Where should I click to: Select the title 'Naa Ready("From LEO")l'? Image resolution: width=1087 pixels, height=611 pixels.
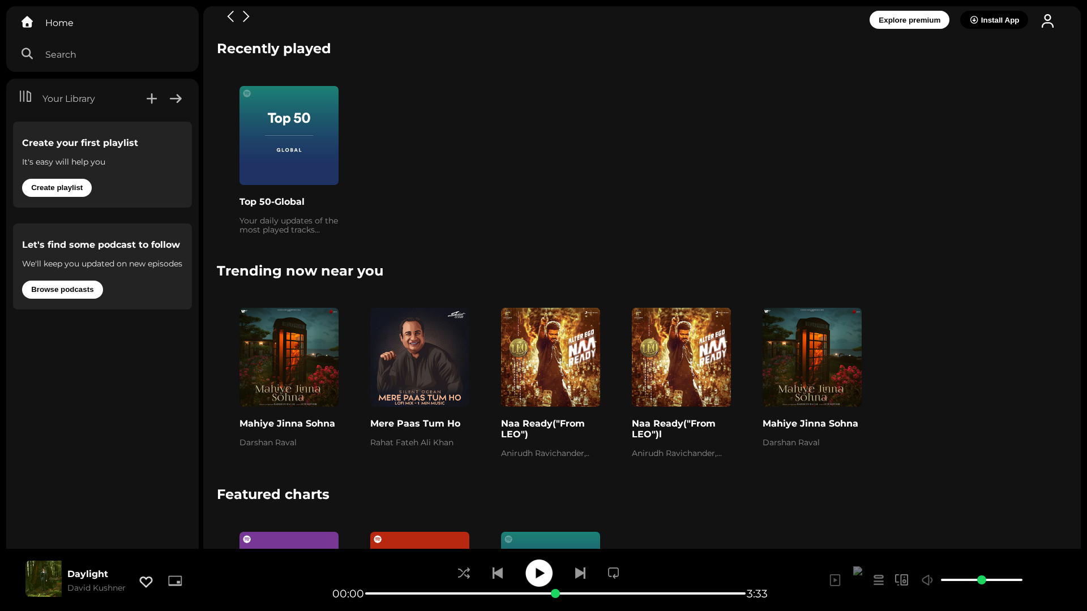click(x=673, y=429)
